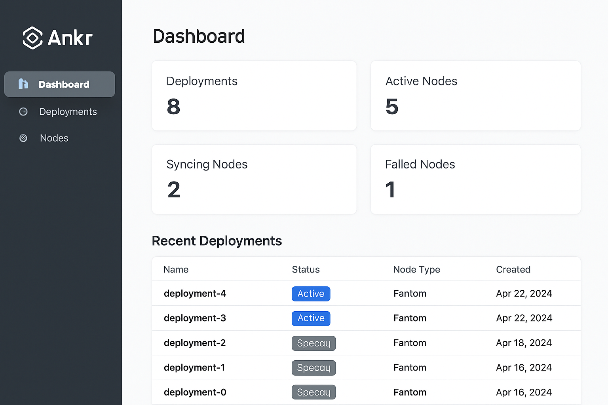
Task: Sort table by the Status column
Action: tap(306, 269)
